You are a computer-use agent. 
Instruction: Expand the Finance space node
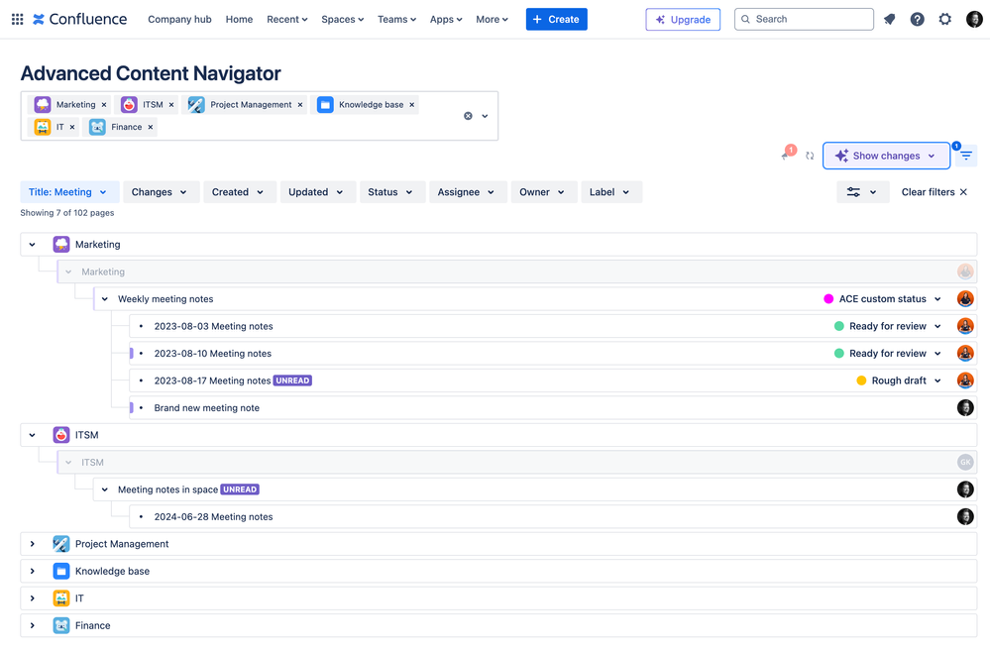point(32,625)
